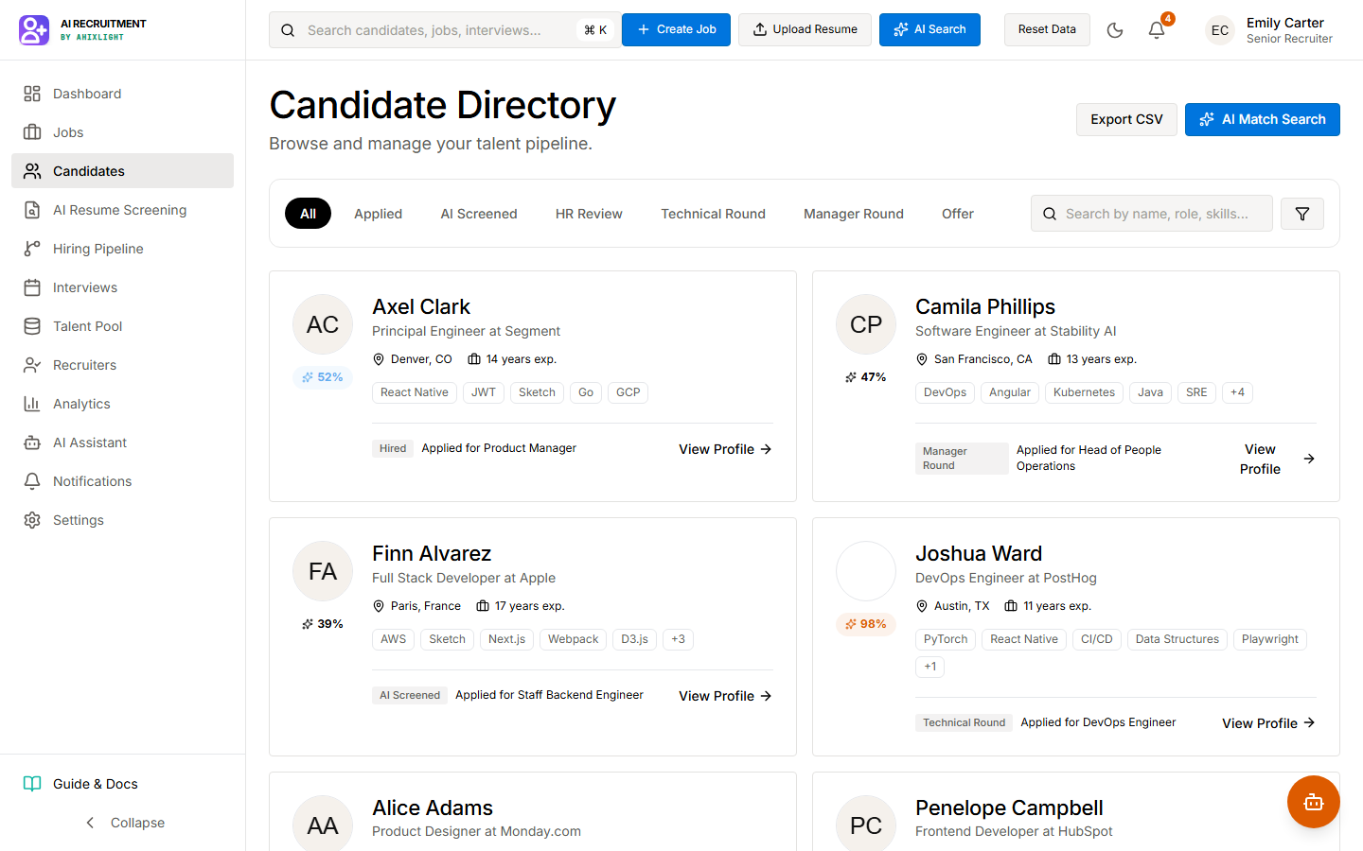Collapse the sidebar
Viewport: 1363px width, 851px height.
[x=123, y=823]
